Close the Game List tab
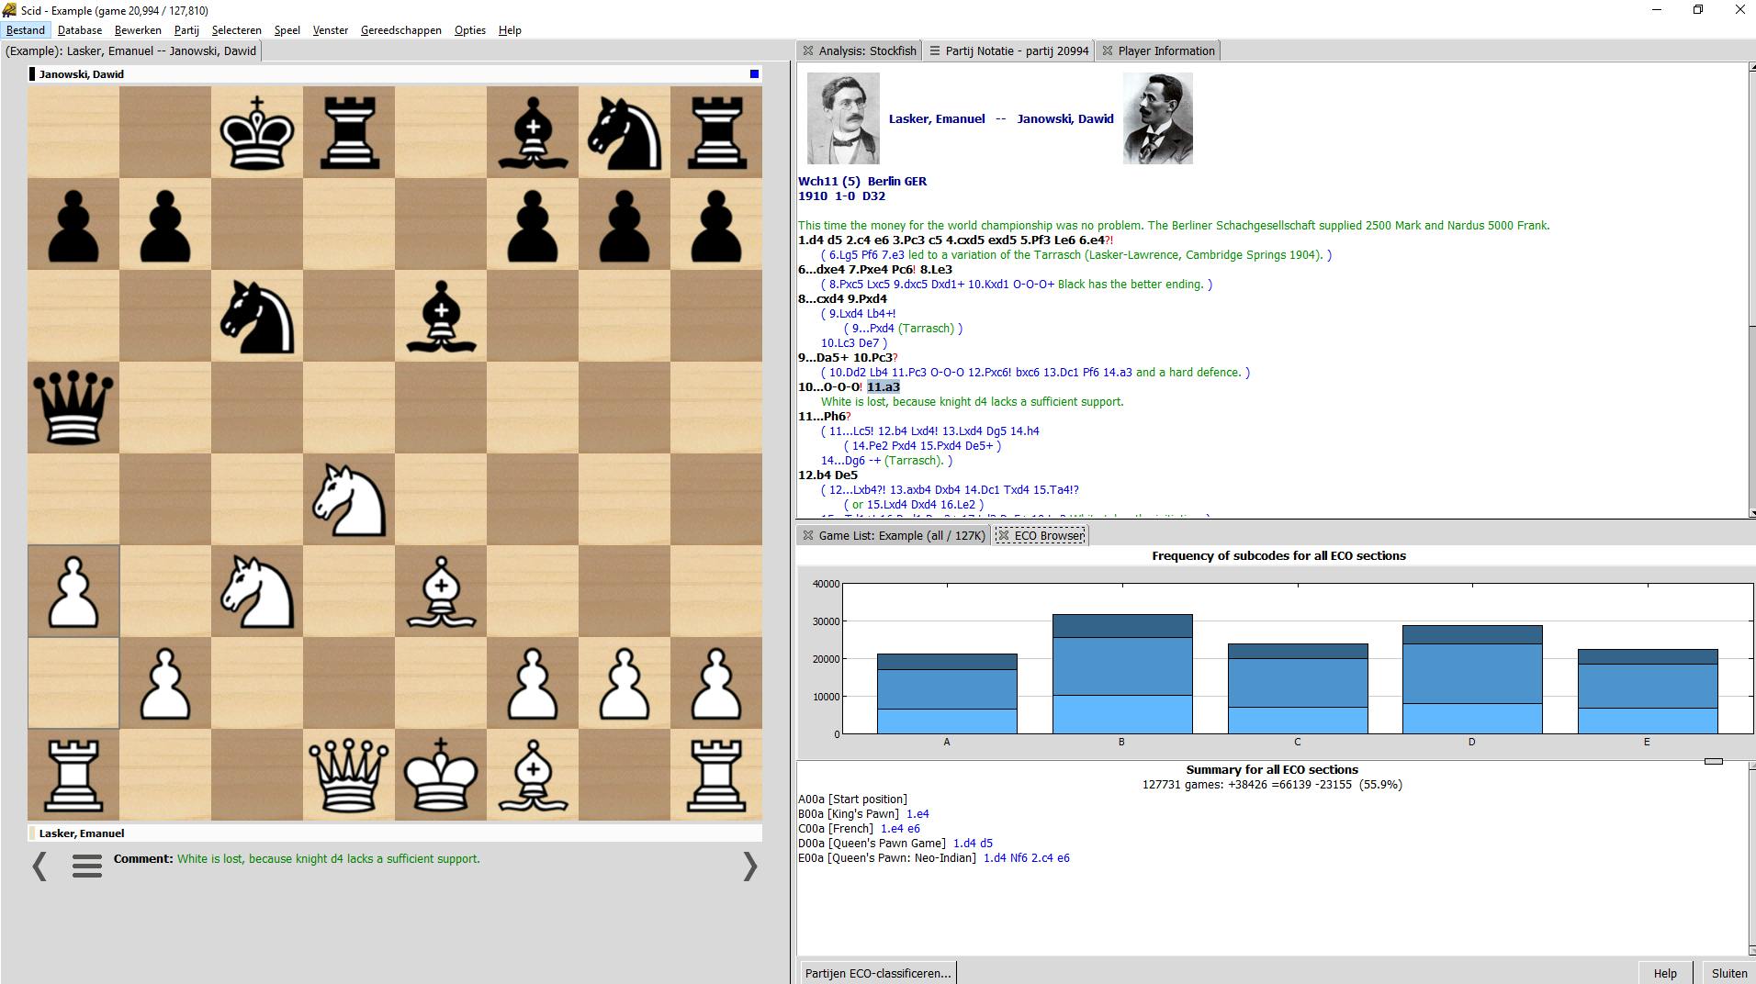 [808, 535]
